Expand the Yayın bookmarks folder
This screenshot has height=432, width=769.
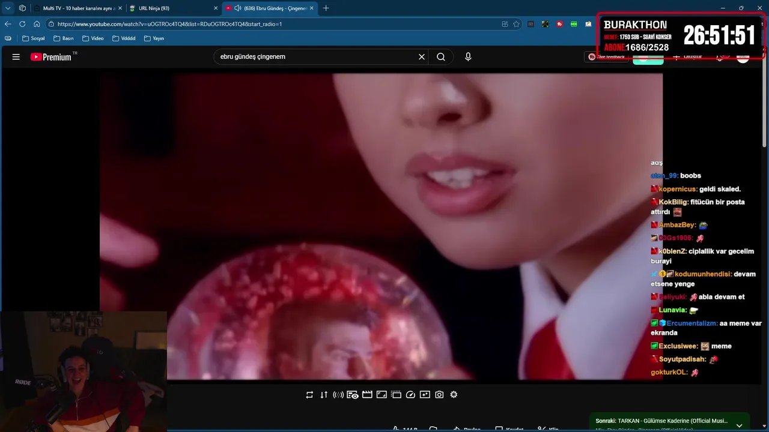154,38
